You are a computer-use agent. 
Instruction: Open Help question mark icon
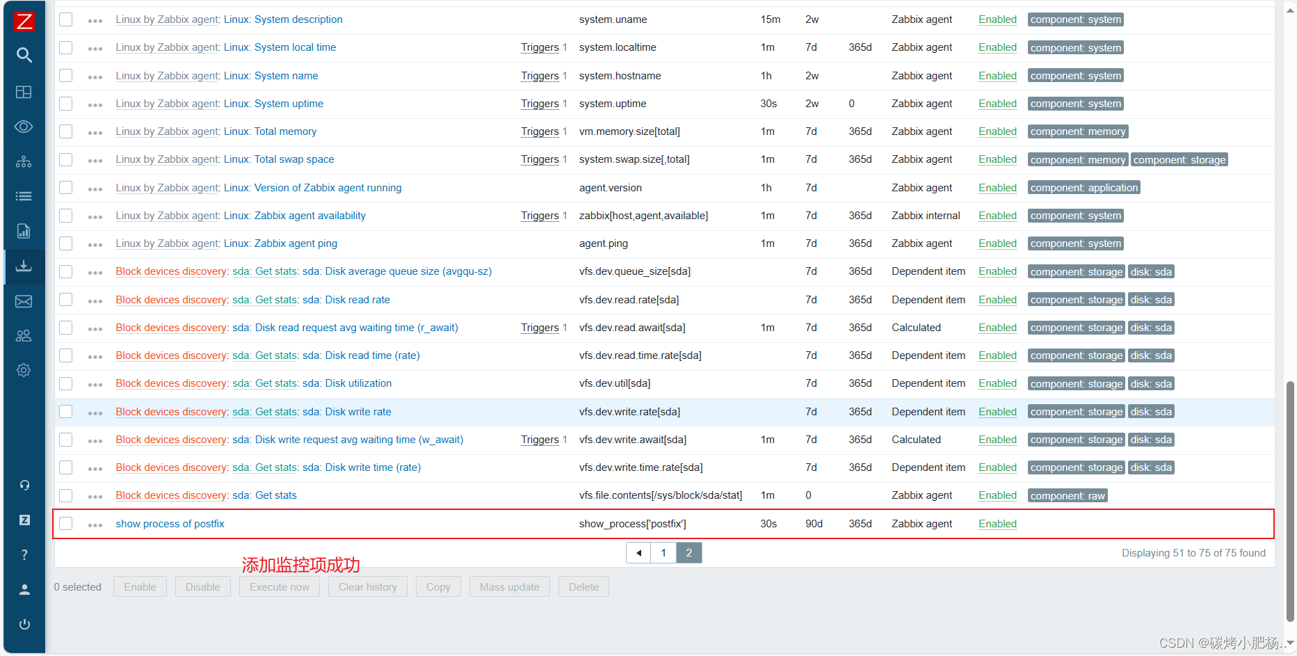(x=24, y=554)
